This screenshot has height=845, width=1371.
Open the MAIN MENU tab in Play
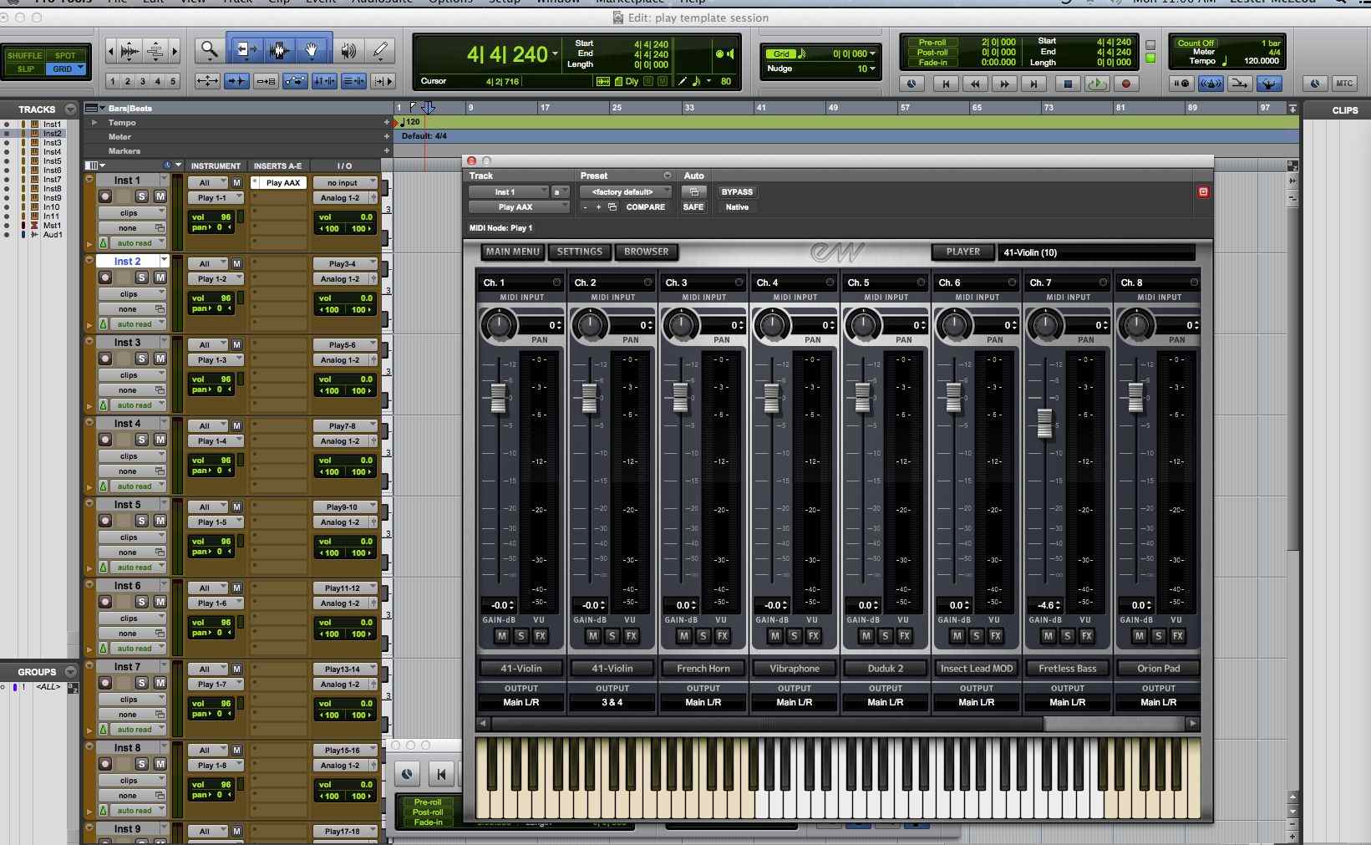point(513,252)
